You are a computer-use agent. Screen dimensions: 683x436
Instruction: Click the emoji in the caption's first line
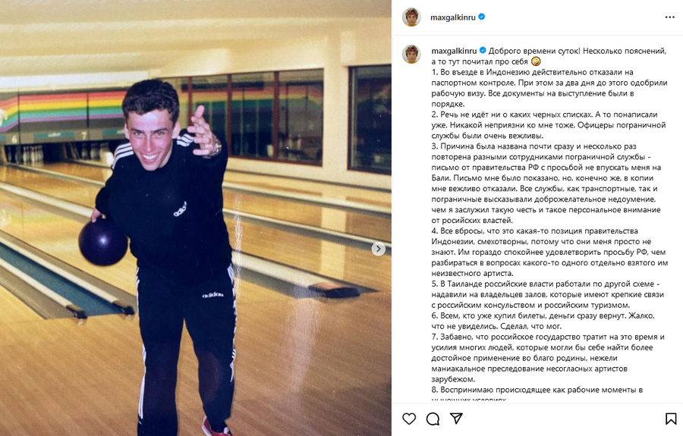coord(536,61)
